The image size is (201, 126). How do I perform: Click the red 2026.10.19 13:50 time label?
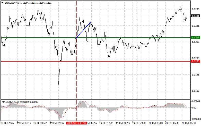click(x=76, y=123)
